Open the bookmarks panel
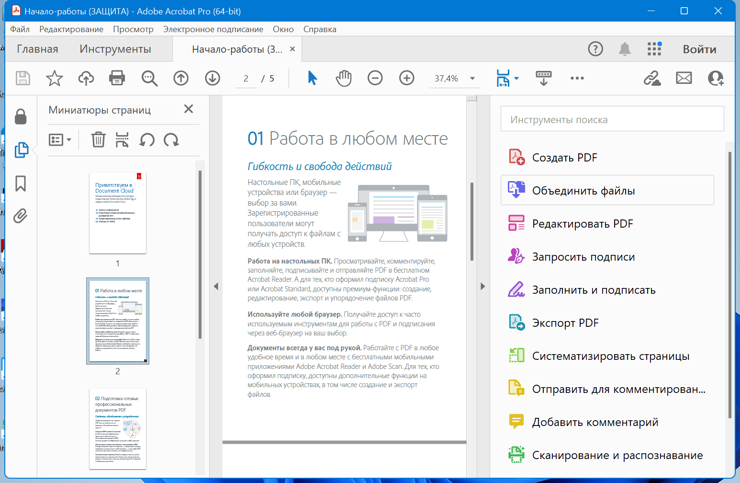 (21, 183)
